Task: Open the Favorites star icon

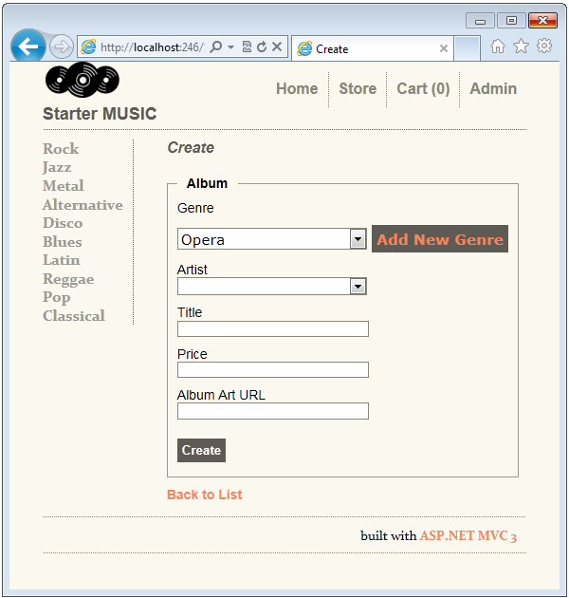Action: tap(521, 47)
